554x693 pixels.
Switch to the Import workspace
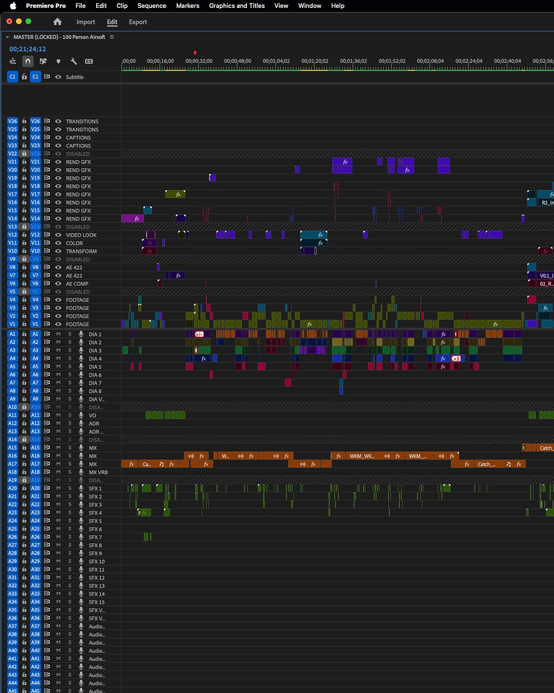85,22
